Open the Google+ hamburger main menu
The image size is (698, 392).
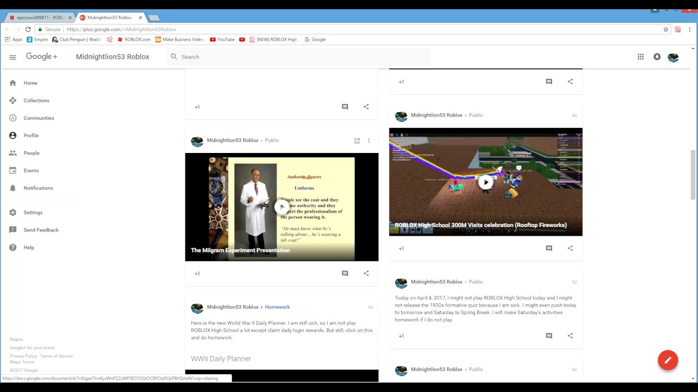(13, 57)
